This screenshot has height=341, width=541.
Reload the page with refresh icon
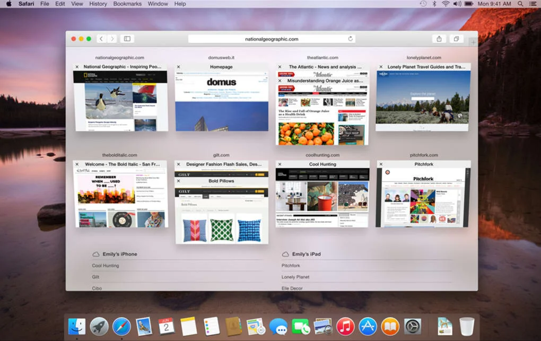click(x=350, y=39)
